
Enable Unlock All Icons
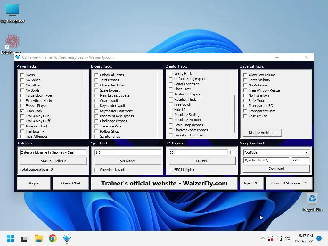tap(96, 75)
